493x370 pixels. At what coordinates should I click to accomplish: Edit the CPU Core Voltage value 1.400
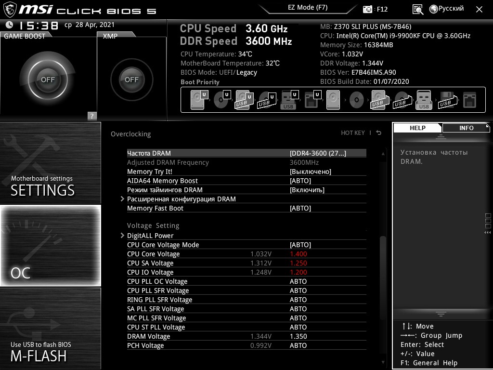tap(298, 254)
